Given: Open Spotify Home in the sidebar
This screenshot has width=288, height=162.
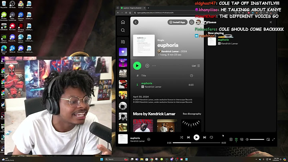Looking at the screenshot, I should pos(123,22).
